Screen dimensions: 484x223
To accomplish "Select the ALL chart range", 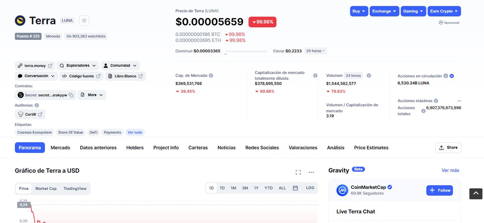I will 282,188.
